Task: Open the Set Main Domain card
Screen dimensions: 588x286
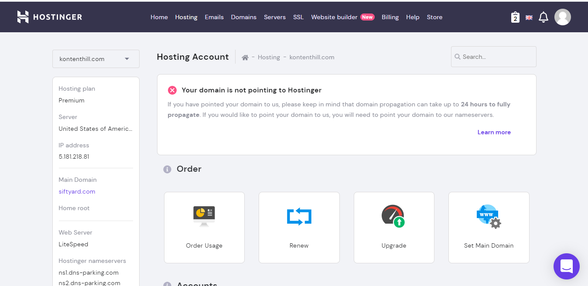Action: click(489, 228)
